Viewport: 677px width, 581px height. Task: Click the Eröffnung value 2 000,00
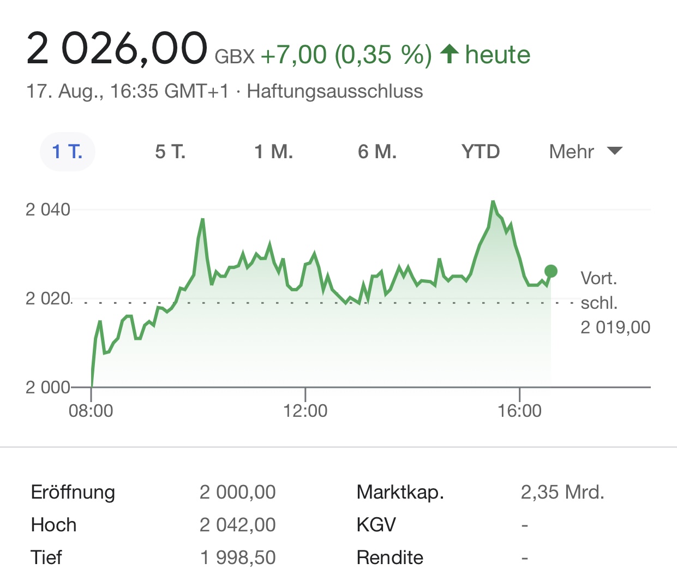point(237,492)
